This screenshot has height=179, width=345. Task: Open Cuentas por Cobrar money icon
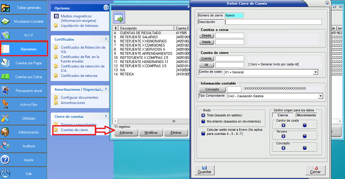[6, 76]
